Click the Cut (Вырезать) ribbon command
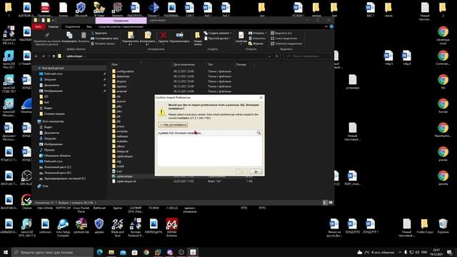457x257 pixels. coord(99,34)
